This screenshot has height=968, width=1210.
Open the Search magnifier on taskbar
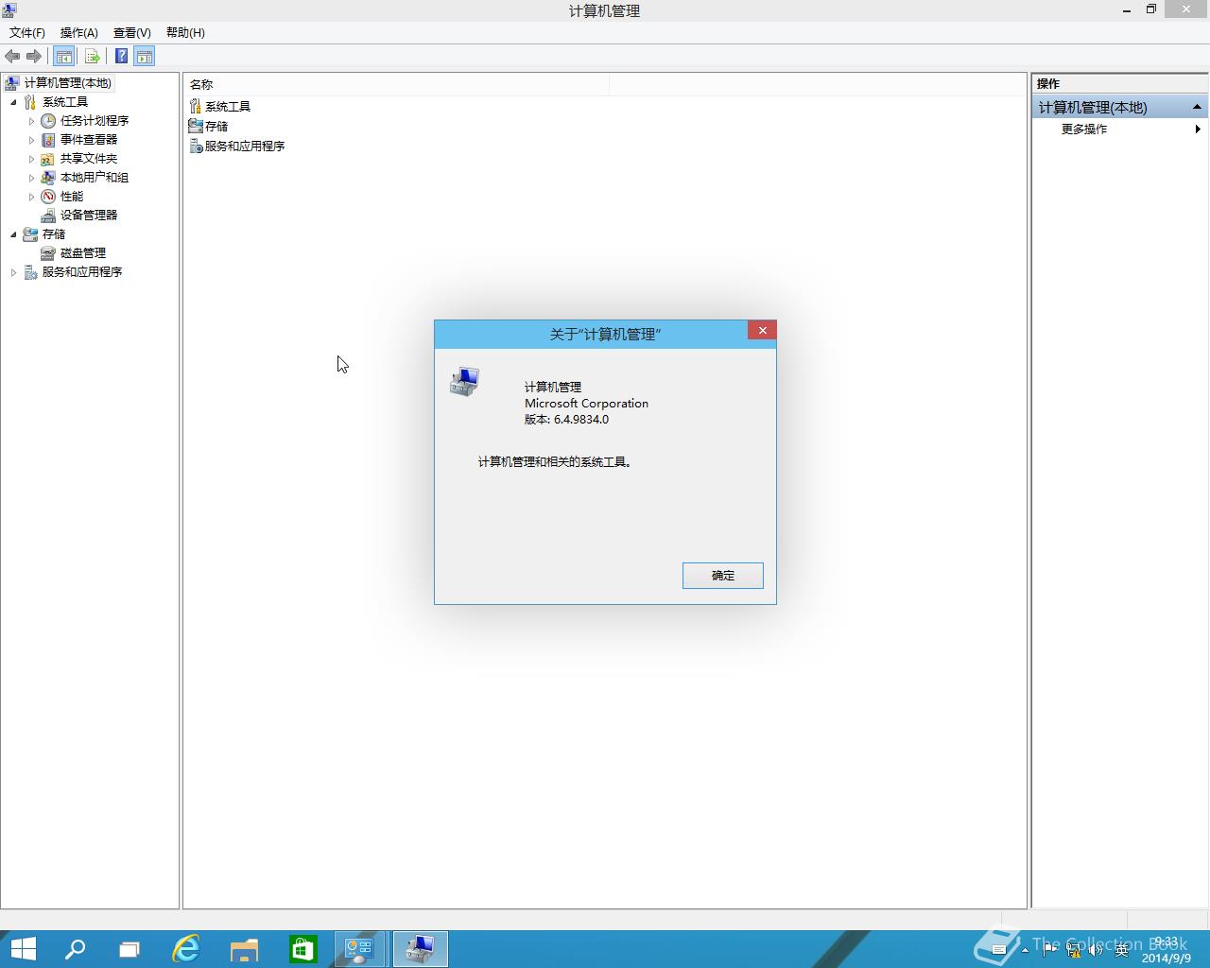(x=75, y=949)
